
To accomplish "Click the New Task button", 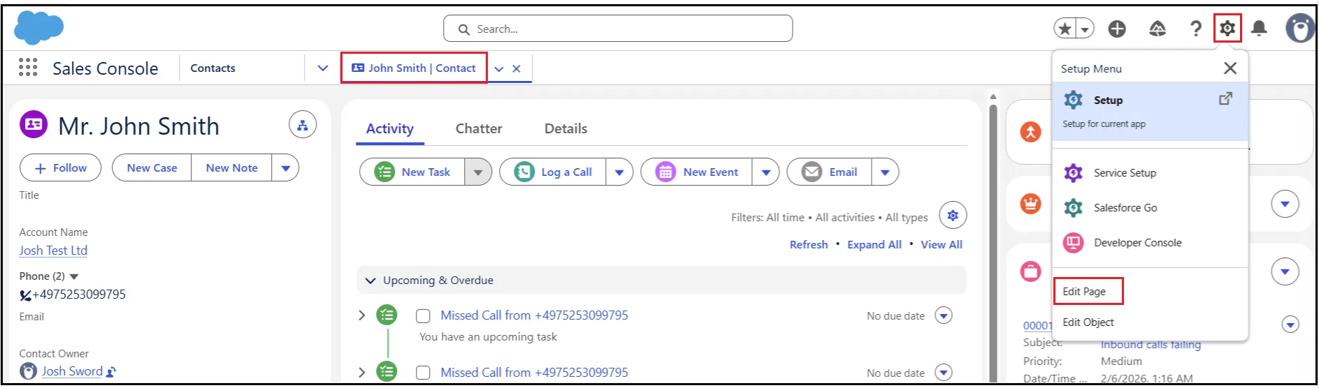I will pyautogui.click(x=412, y=172).
